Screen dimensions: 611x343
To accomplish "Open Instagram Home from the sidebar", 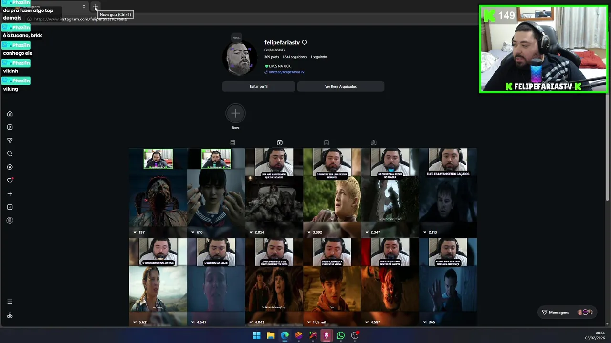I will 10,114.
